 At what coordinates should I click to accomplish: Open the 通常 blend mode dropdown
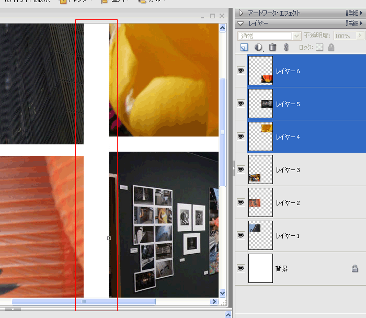pyautogui.click(x=269, y=36)
